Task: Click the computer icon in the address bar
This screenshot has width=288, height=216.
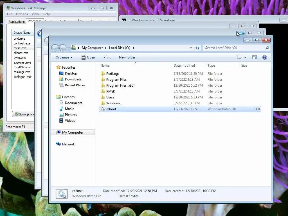Action: tap(74, 48)
